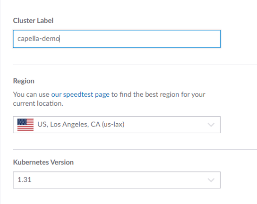This screenshot has height=204, width=257.
Task: Place cursor after 'capella-demo' in the input
Action: tap(60, 39)
